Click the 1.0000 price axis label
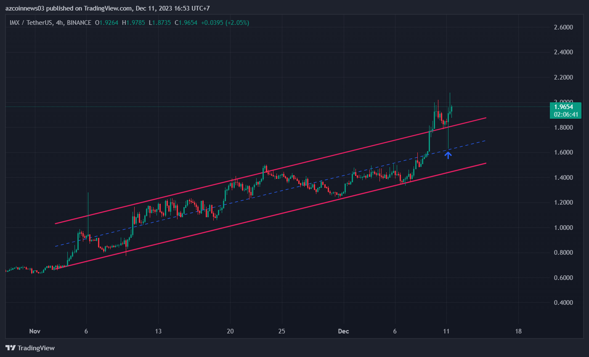Image resolution: width=589 pixels, height=357 pixels. [x=563, y=228]
